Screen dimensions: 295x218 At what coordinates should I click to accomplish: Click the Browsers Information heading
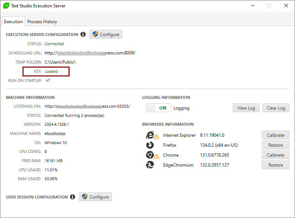(168, 124)
